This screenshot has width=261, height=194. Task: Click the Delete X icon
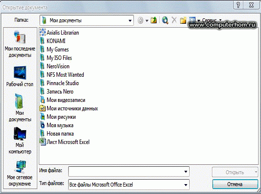click(x=174, y=20)
